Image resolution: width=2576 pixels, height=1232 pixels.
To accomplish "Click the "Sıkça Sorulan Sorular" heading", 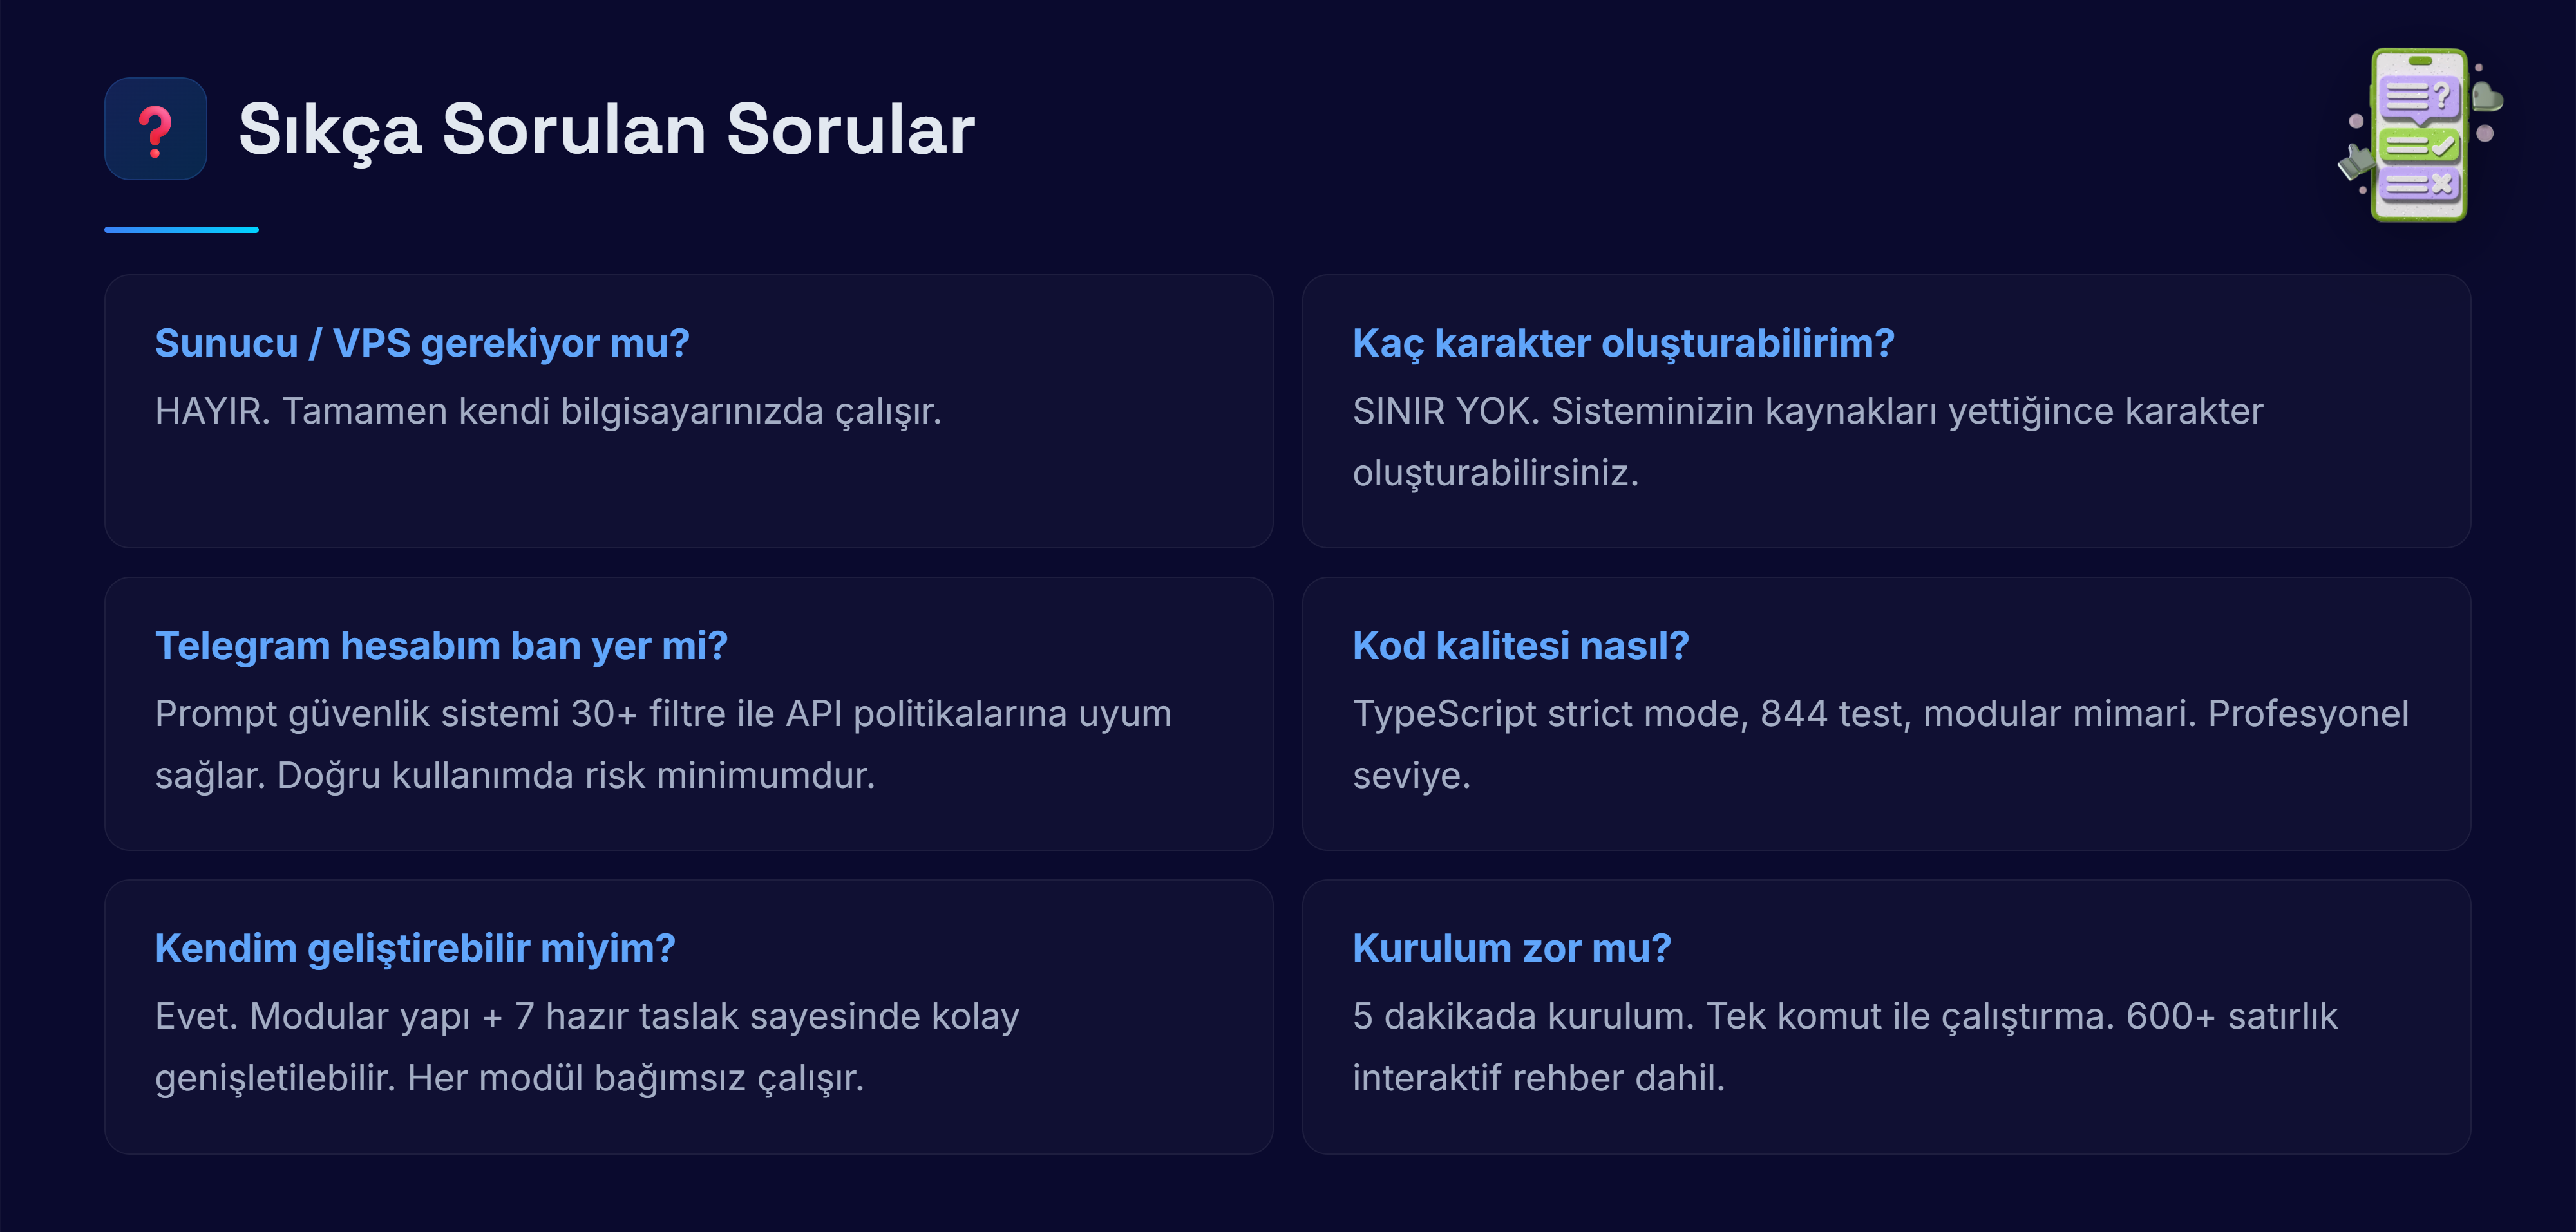I will (606, 130).
